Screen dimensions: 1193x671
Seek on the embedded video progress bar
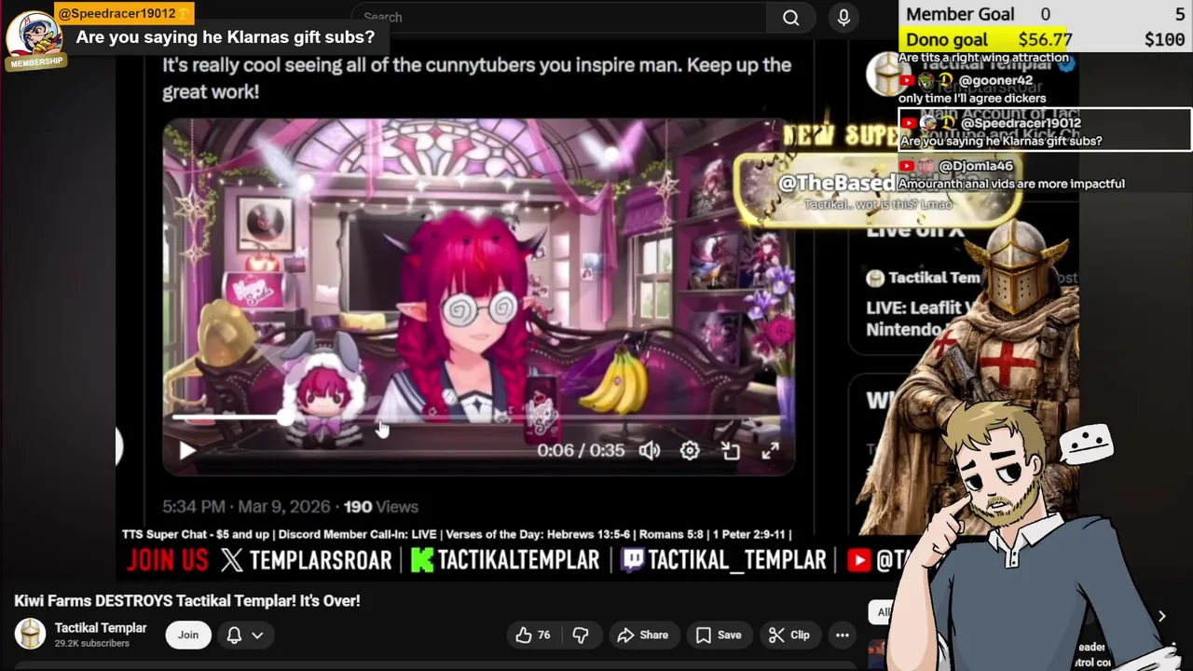pos(477,418)
